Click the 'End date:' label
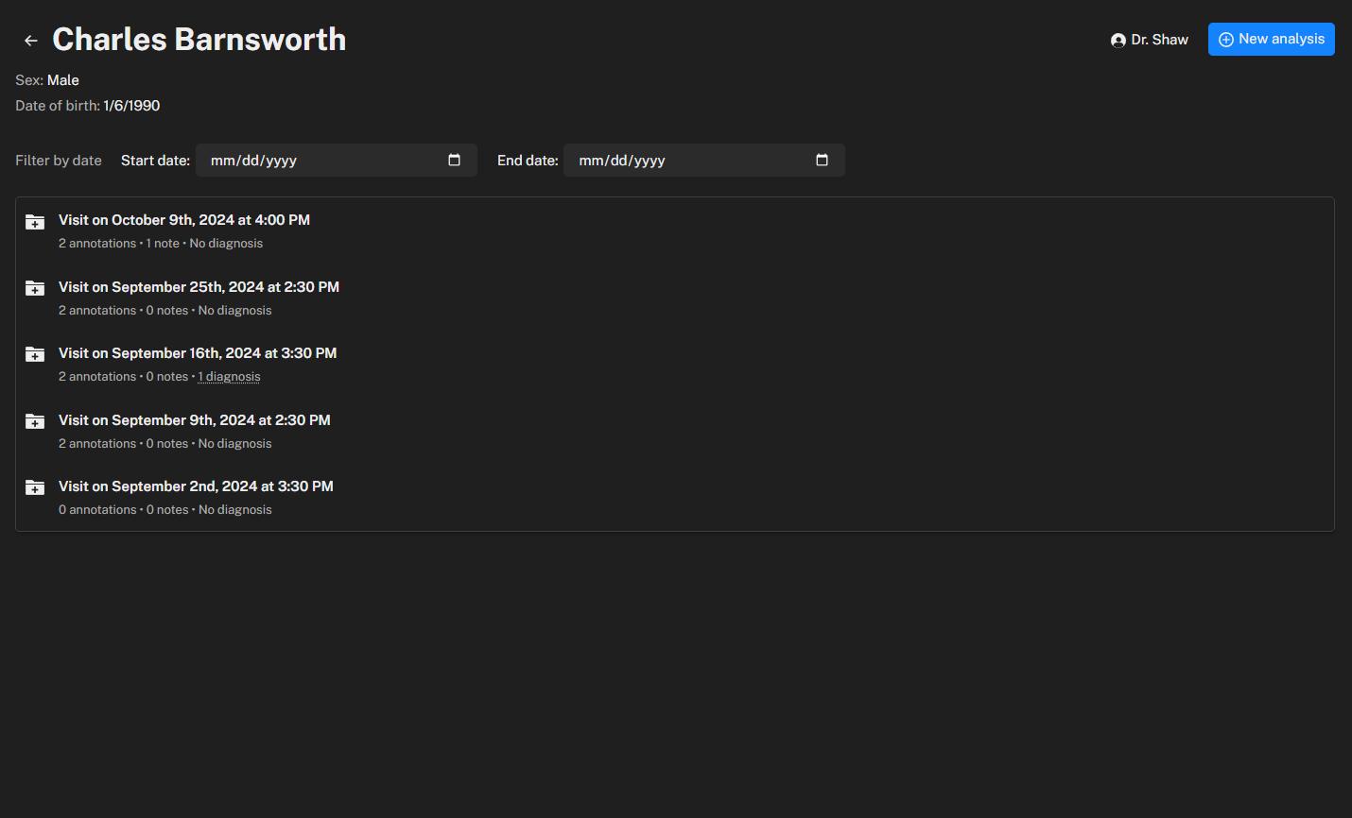The image size is (1352, 818). pos(528,161)
